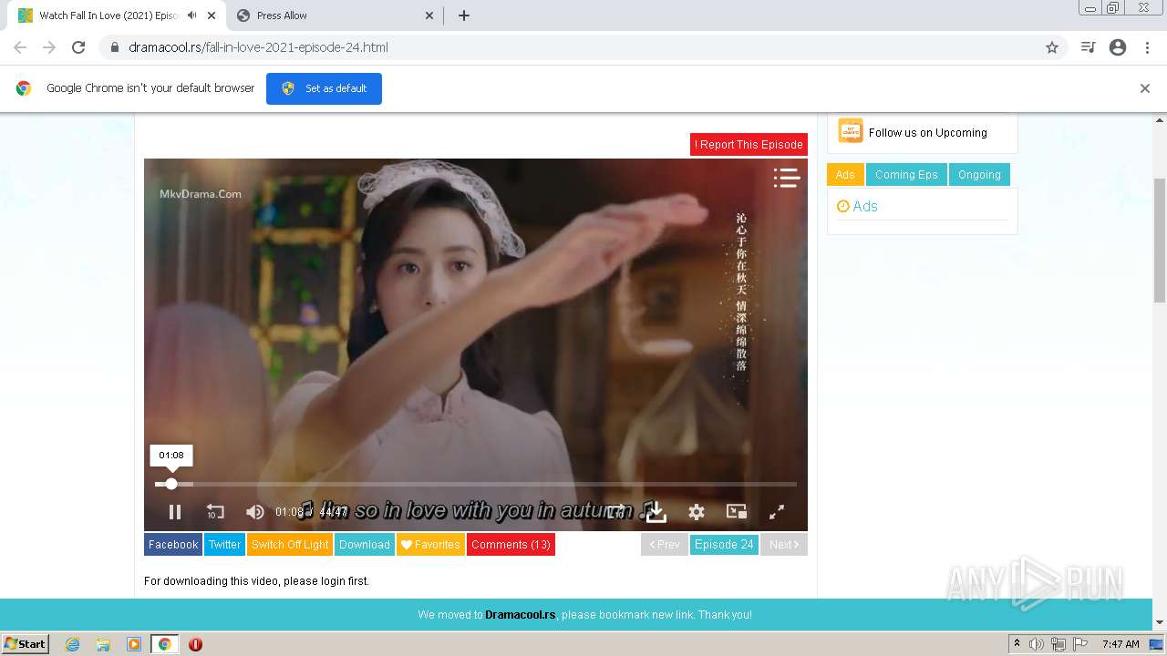Report This Episode
The width and height of the screenshot is (1167, 656).
click(749, 144)
